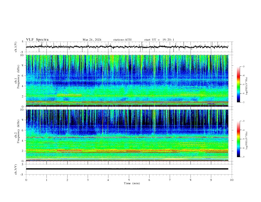The height and width of the screenshot is (202, 261).
Task: Click the lower colorbar "-7" tick value
Action: pyautogui.click(x=243, y=157)
